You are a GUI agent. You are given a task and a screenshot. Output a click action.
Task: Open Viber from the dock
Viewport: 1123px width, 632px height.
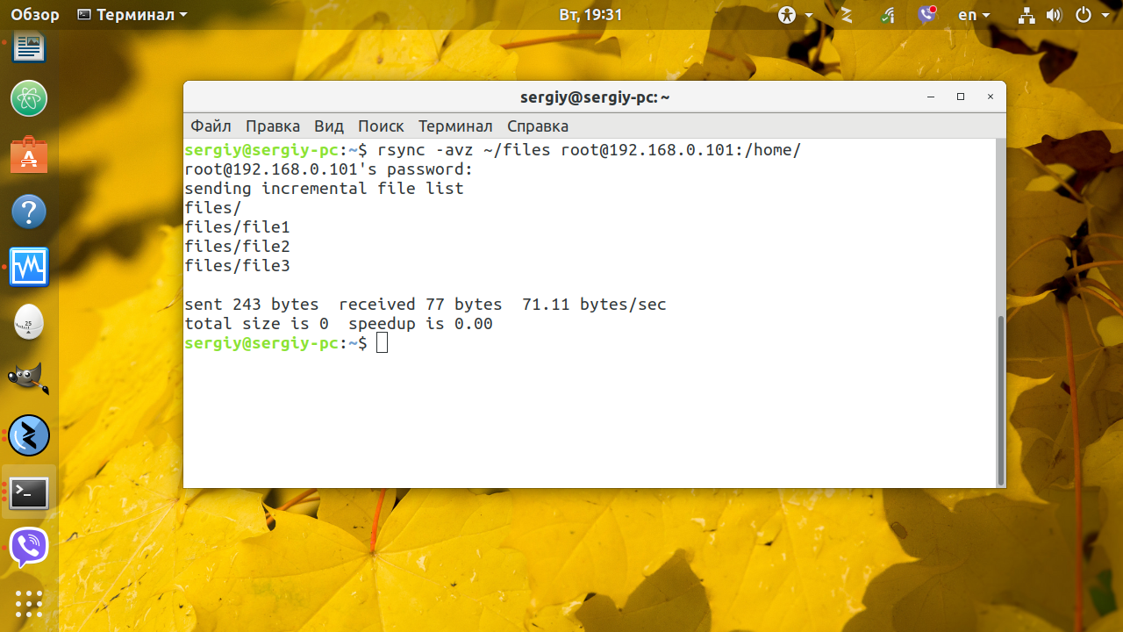(29, 548)
